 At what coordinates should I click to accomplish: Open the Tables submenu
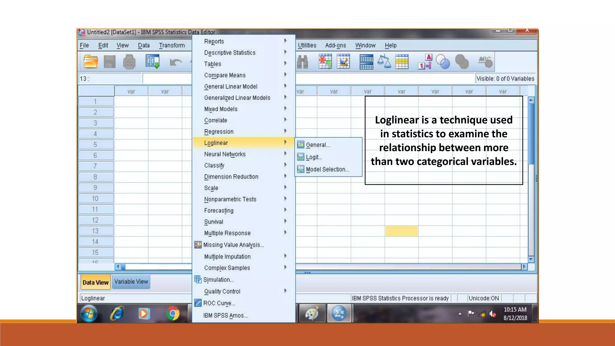[x=244, y=64]
